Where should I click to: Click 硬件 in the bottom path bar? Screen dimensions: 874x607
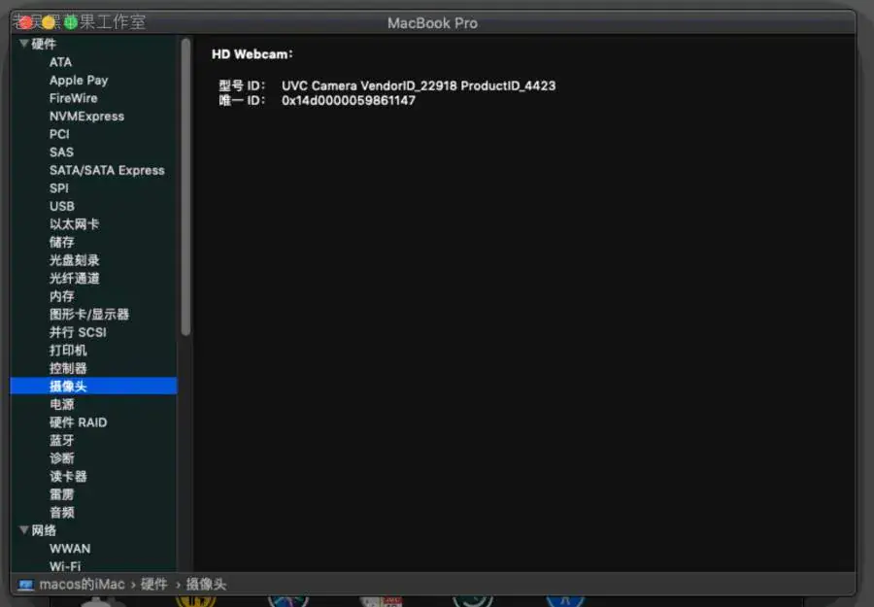click(x=153, y=584)
